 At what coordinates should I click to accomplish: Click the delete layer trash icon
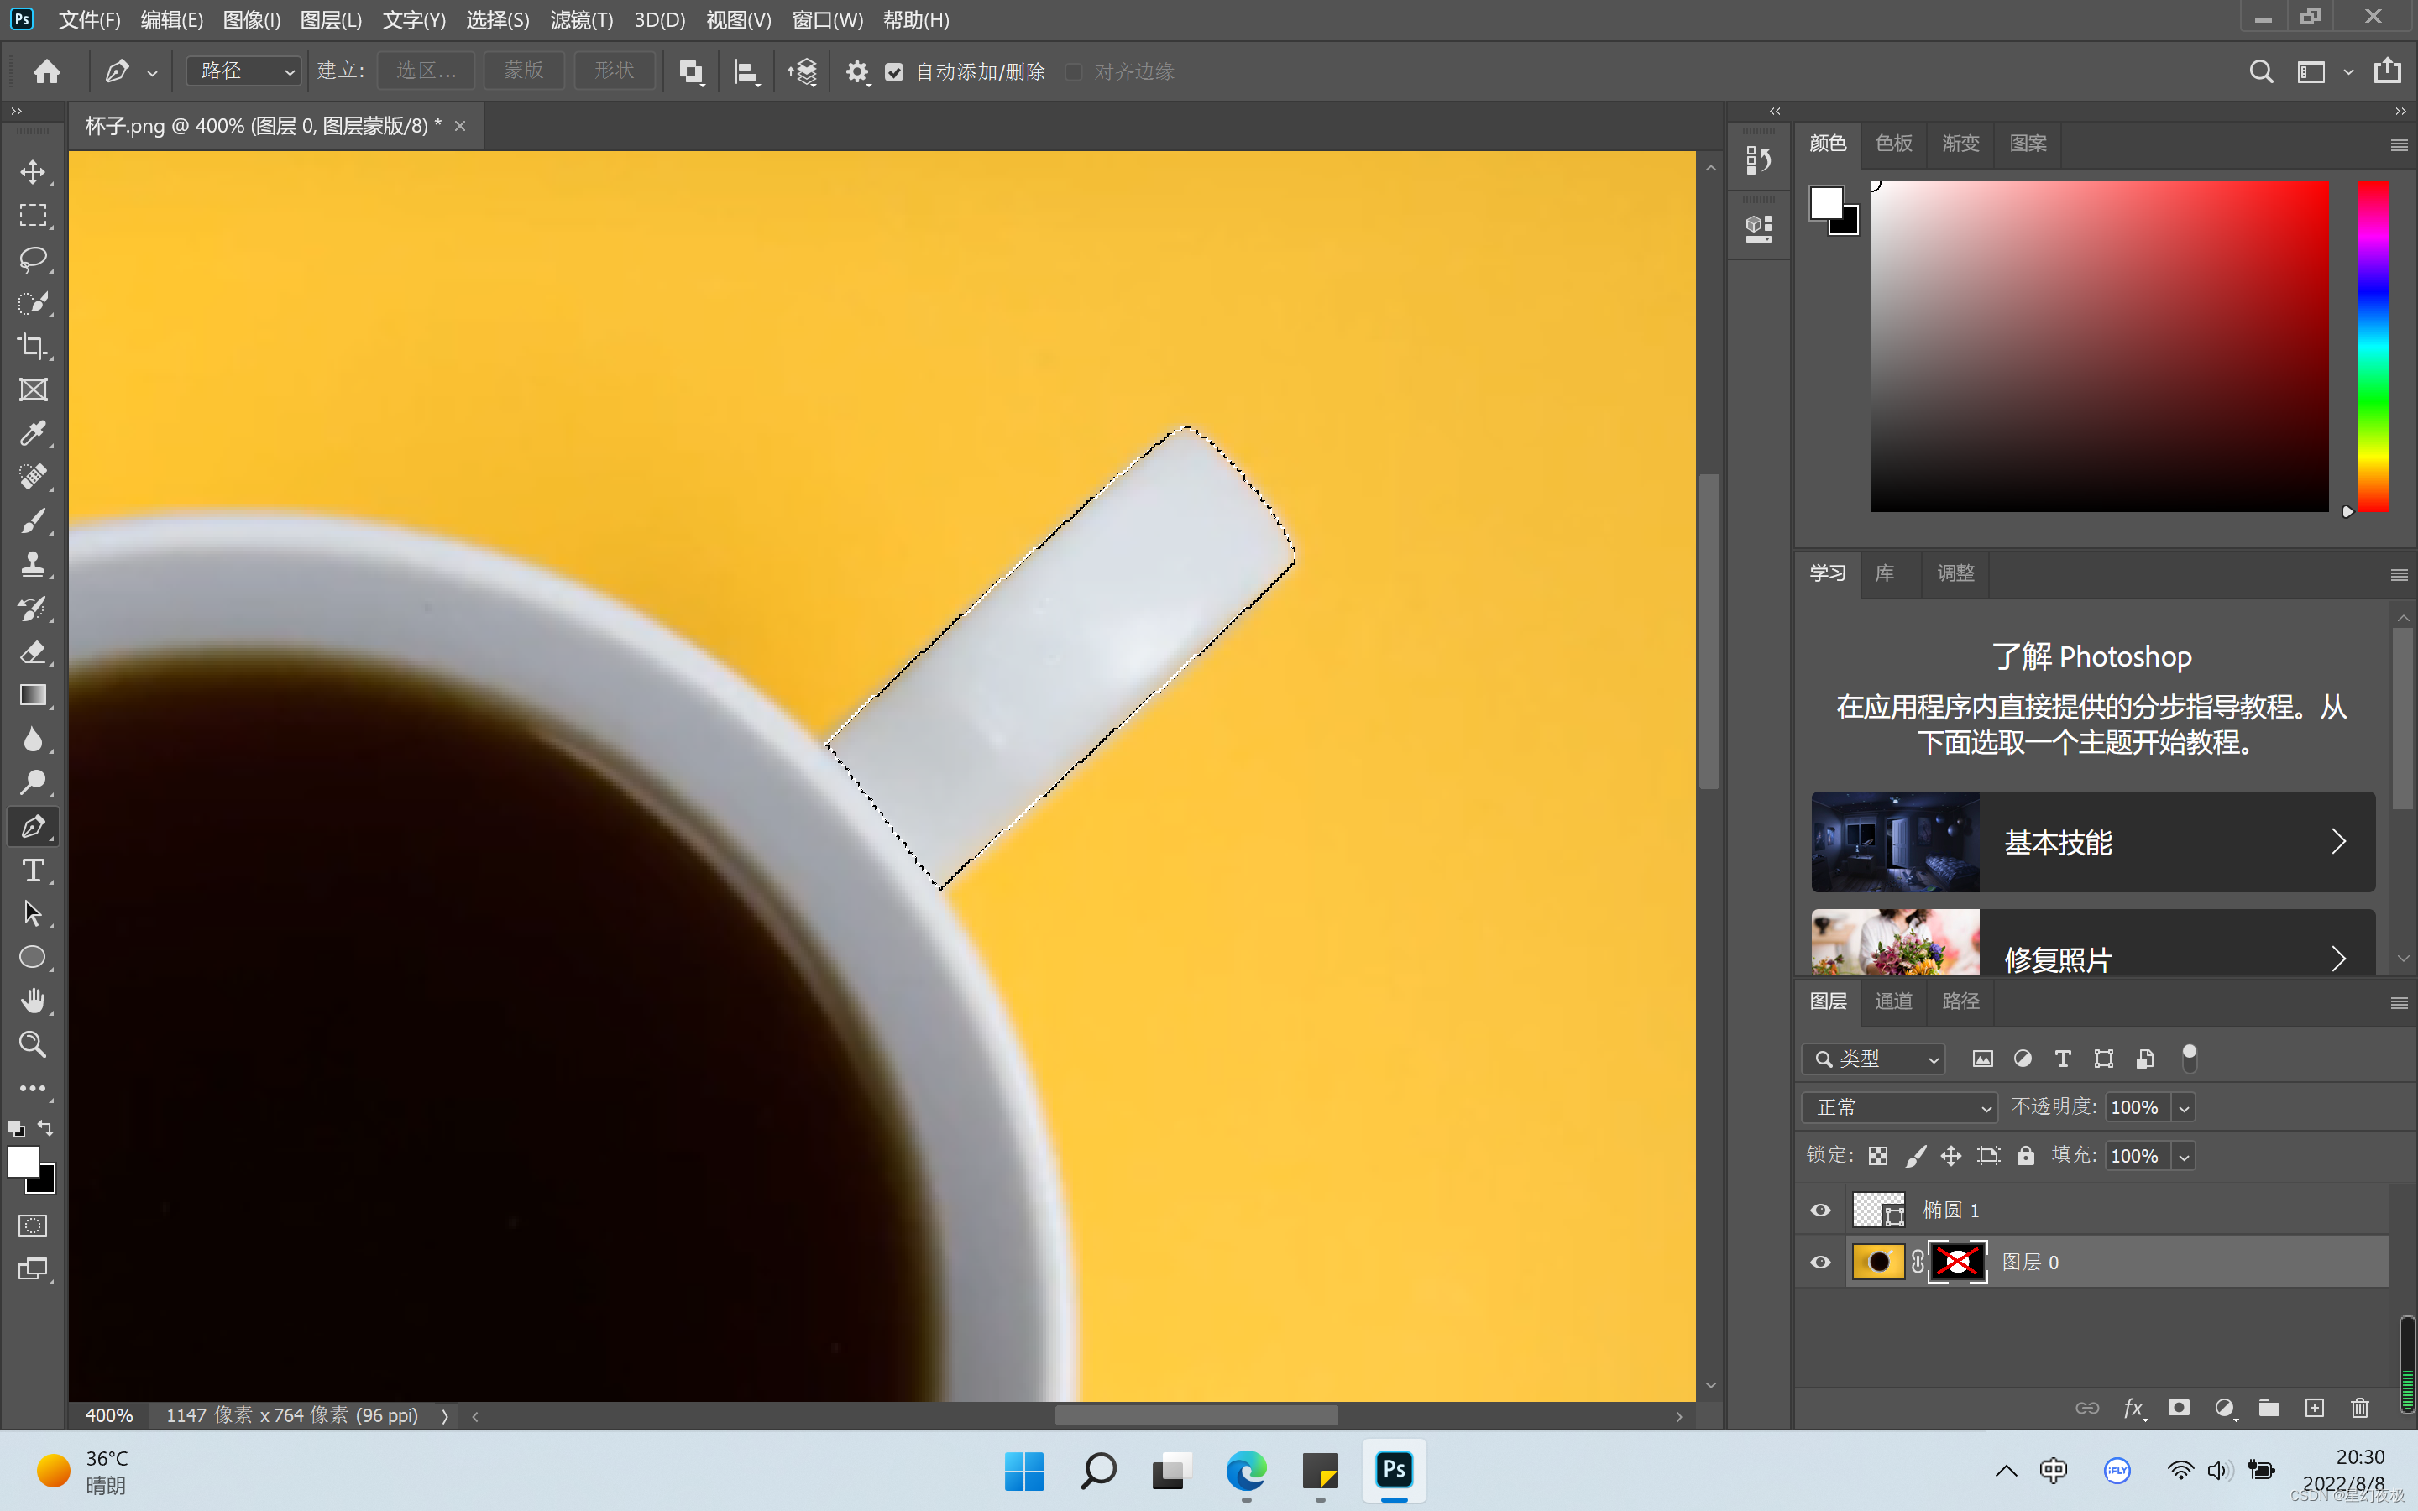point(2360,1408)
